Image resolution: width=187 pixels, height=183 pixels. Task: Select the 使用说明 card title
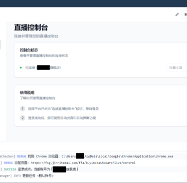click(x=27, y=92)
